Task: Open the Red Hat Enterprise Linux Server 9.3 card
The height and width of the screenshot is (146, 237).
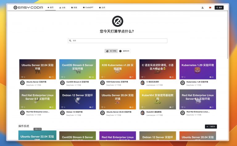Action: point(198,99)
